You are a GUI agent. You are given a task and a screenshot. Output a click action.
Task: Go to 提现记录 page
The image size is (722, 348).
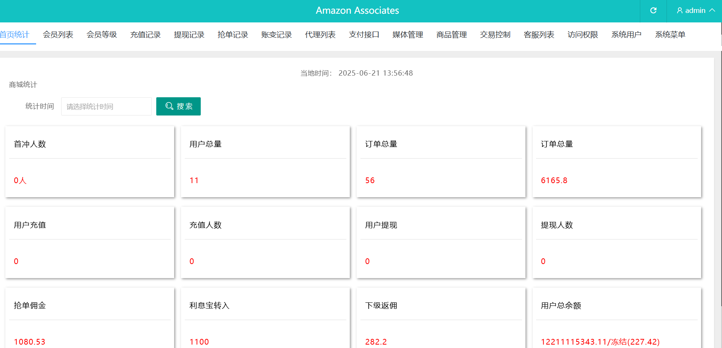[189, 35]
